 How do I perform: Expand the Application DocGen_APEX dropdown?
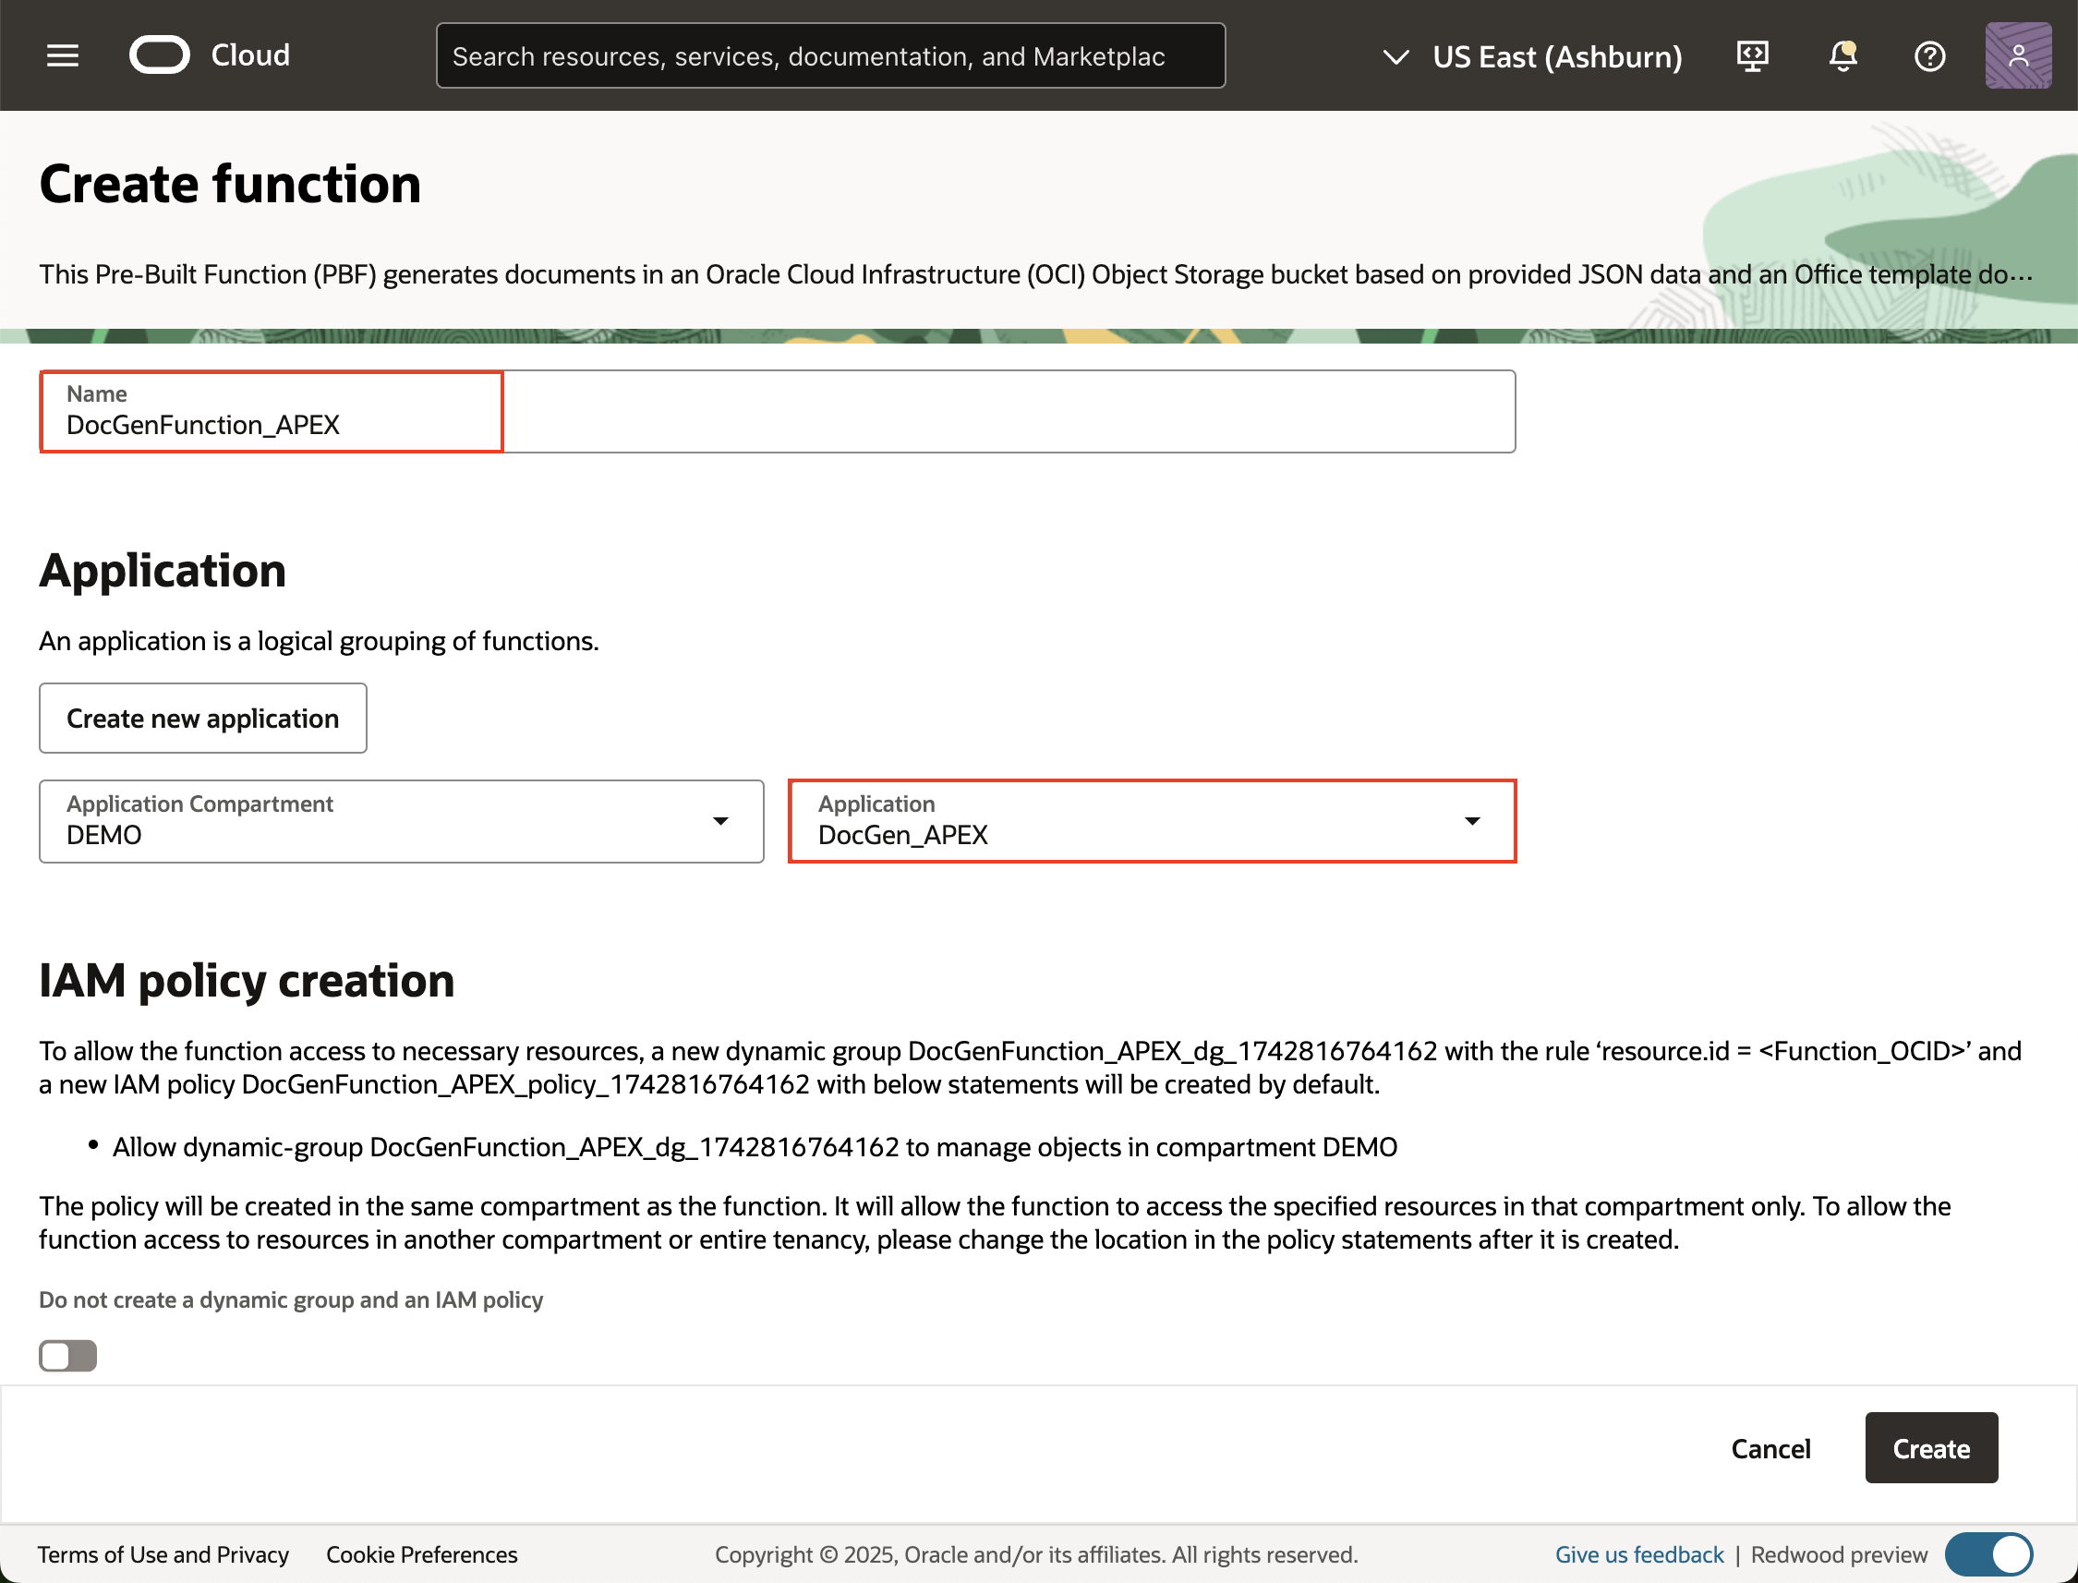pyautogui.click(x=1471, y=821)
